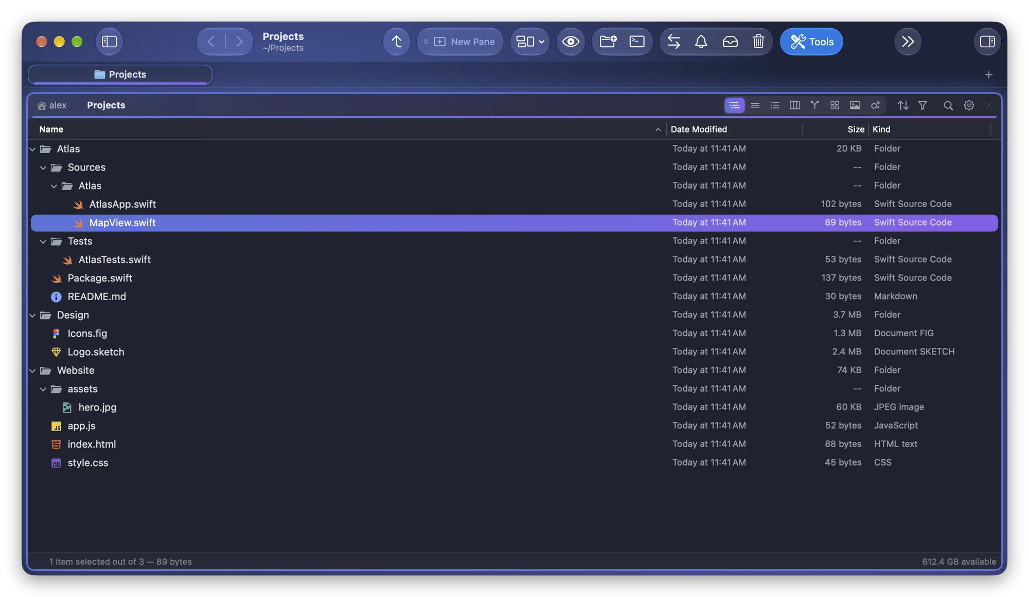Navigate forward in folder history
This screenshot has width=1029, height=597.
[x=239, y=42]
